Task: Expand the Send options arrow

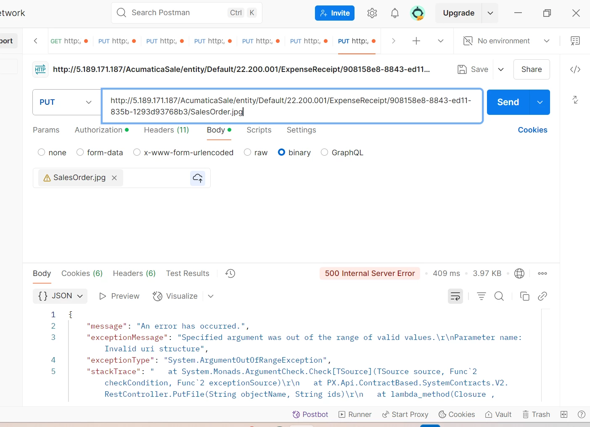Action: (540, 102)
